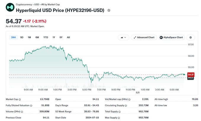Click the Vol/Market cap value 2.25%
The height and width of the screenshot is (121, 201).
coord(145,99)
